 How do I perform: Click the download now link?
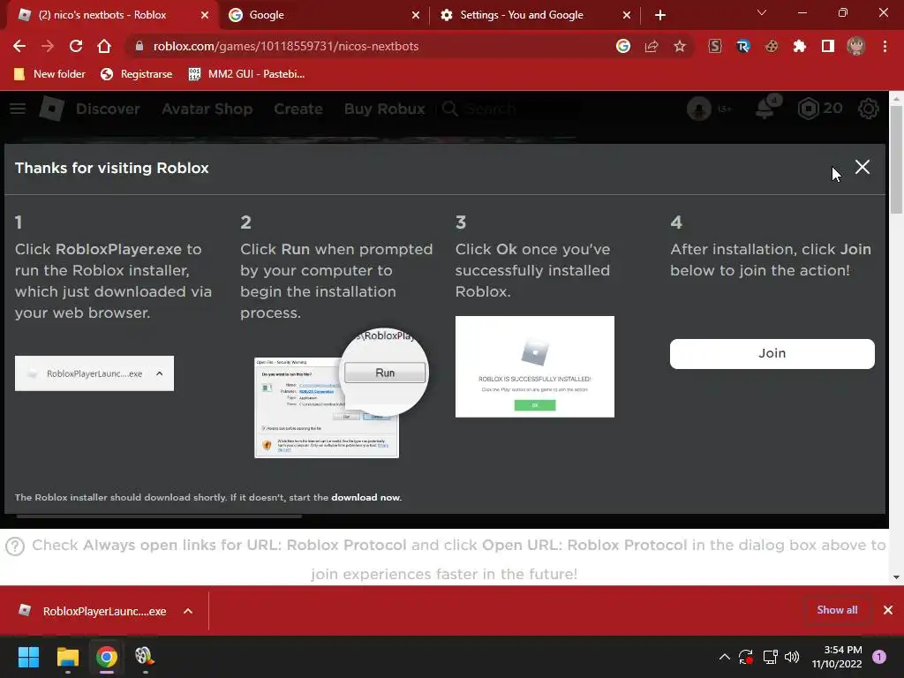[365, 497]
